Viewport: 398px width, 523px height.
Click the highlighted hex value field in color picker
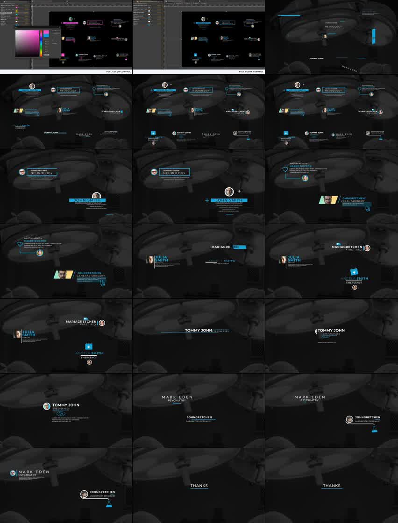[x=47, y=54]
